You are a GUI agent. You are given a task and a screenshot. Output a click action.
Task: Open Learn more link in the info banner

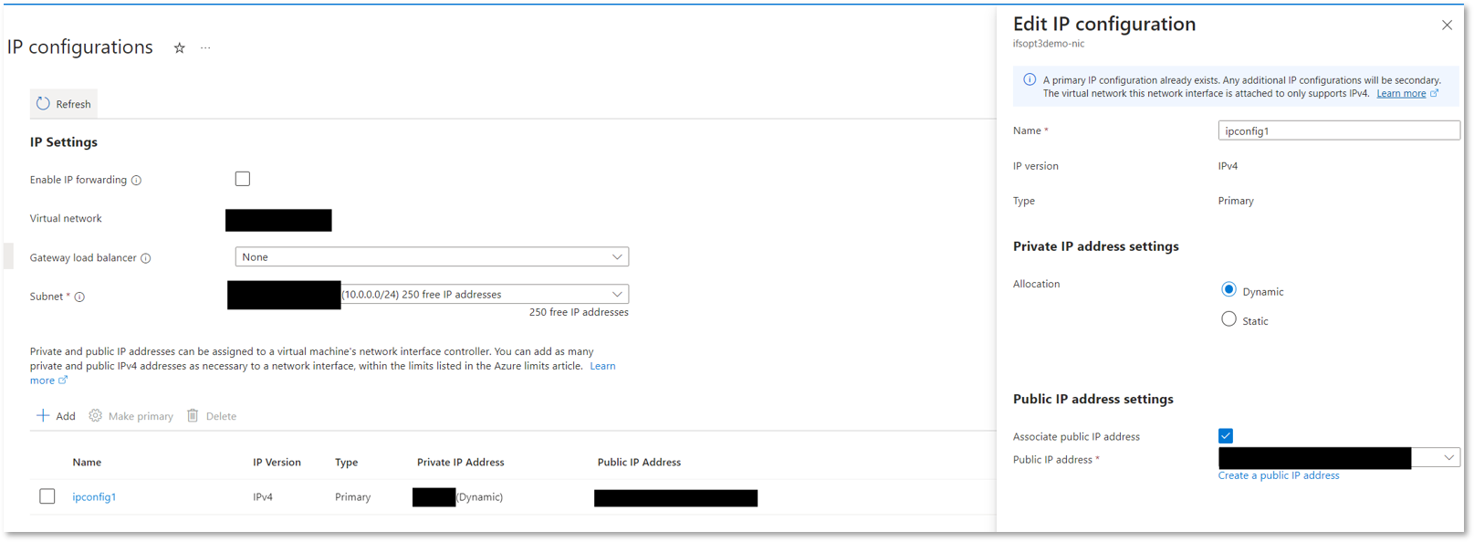click(1401, 94)
